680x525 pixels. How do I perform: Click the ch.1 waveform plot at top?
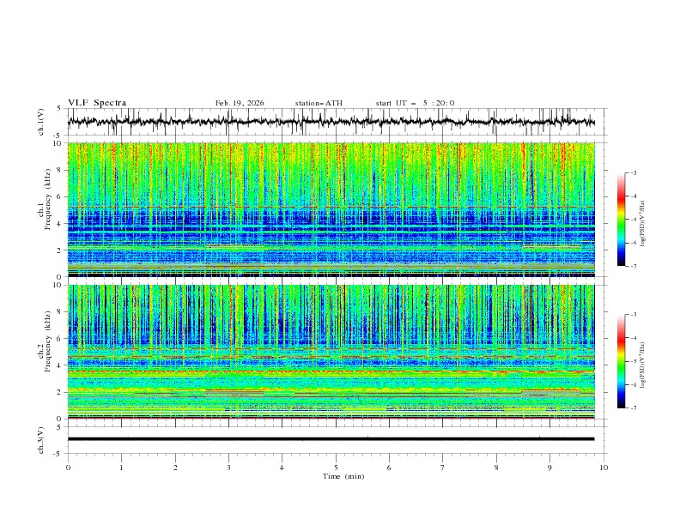(335, 122)
